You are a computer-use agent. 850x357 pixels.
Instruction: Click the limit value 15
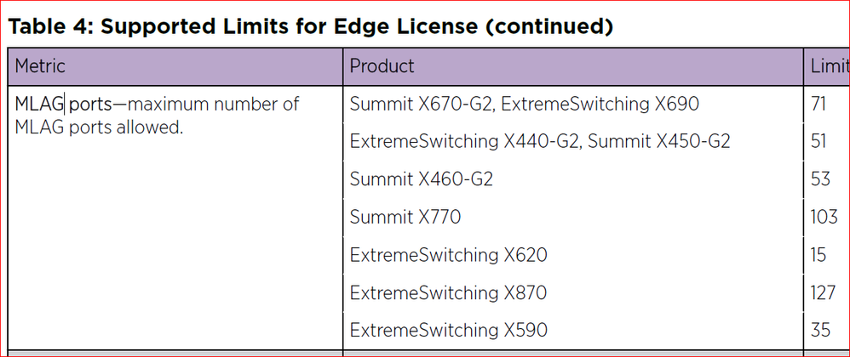coord(818,255)
